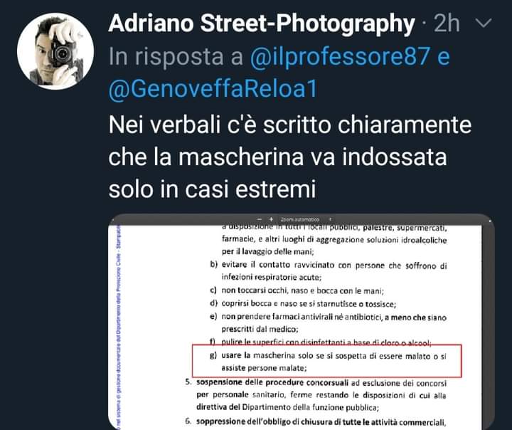Screen dimensions: 512x430
Task: Open the attached document image
Action: coord(301,322)
